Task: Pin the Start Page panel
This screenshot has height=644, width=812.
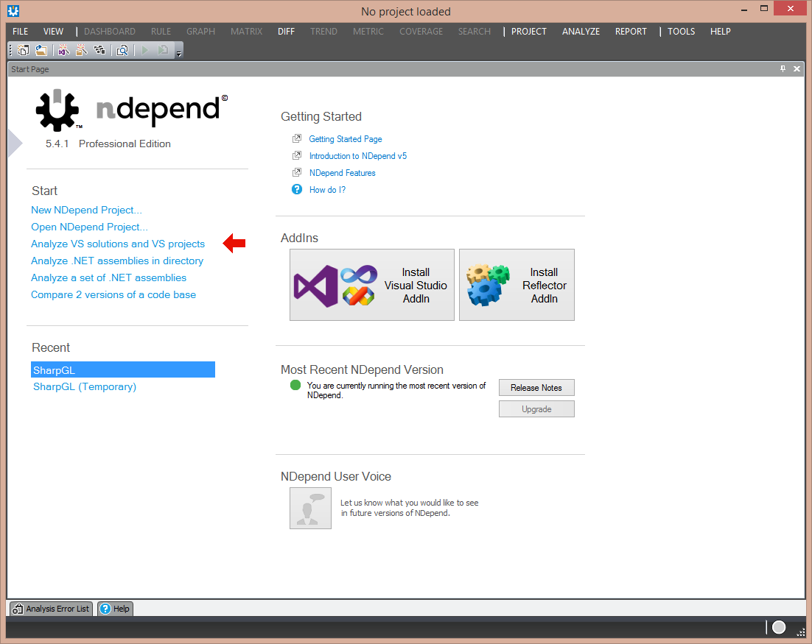Action: click(x=783, y=68)
